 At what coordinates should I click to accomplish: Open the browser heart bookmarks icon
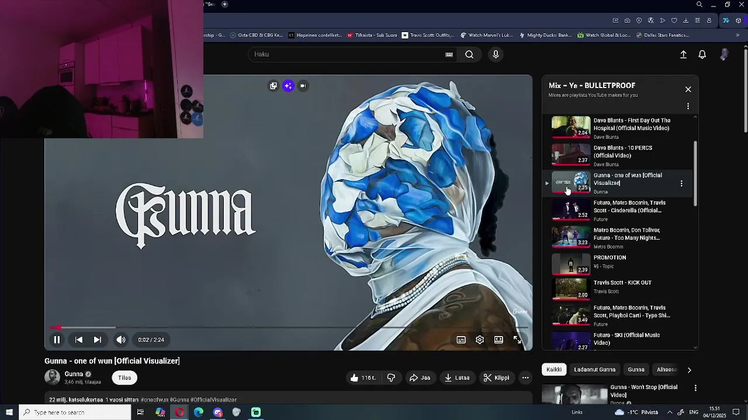[674, 20]
